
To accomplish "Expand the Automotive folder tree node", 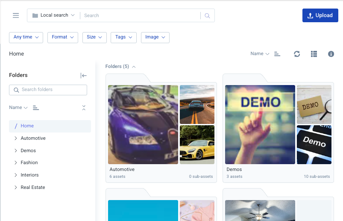I will 16,138.
